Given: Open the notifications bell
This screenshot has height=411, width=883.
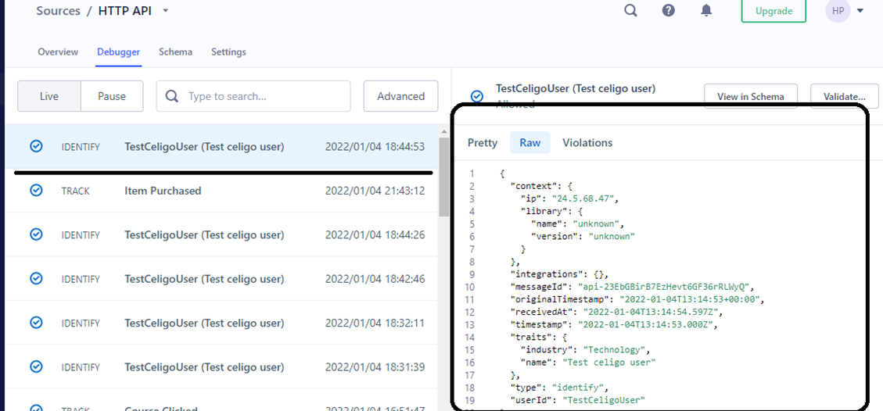Looking at the screenshot, I should pyautogui.click(x=706, y=10).
